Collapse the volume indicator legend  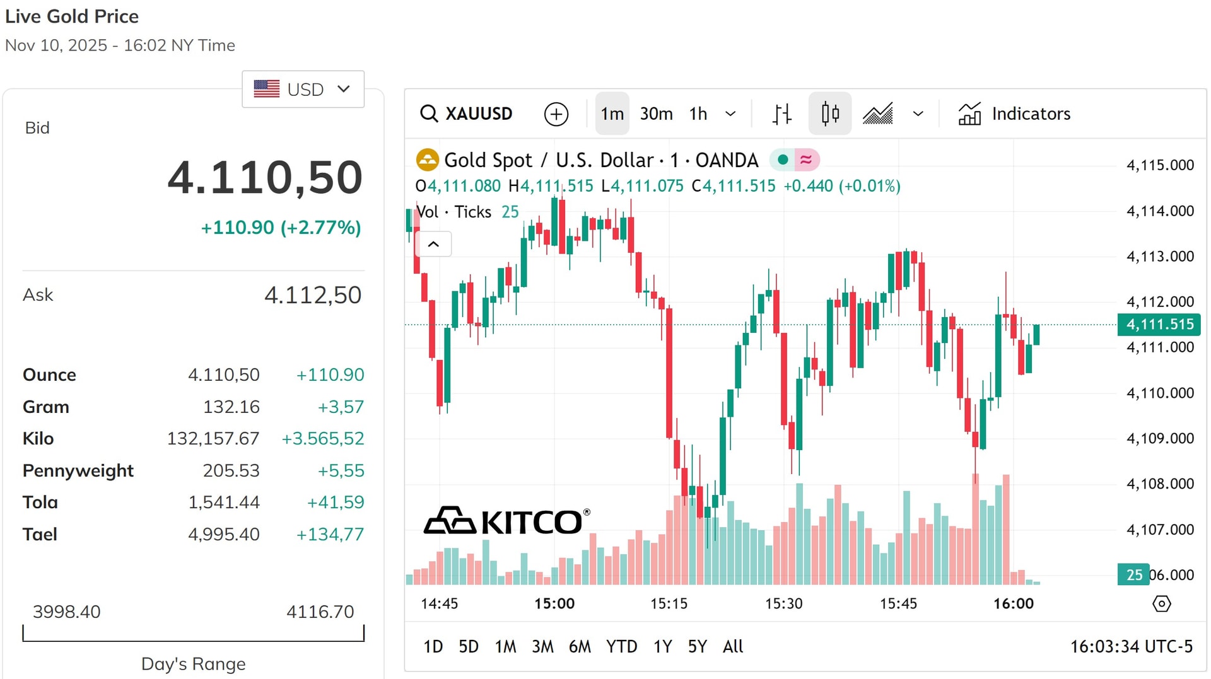[433, 244]
